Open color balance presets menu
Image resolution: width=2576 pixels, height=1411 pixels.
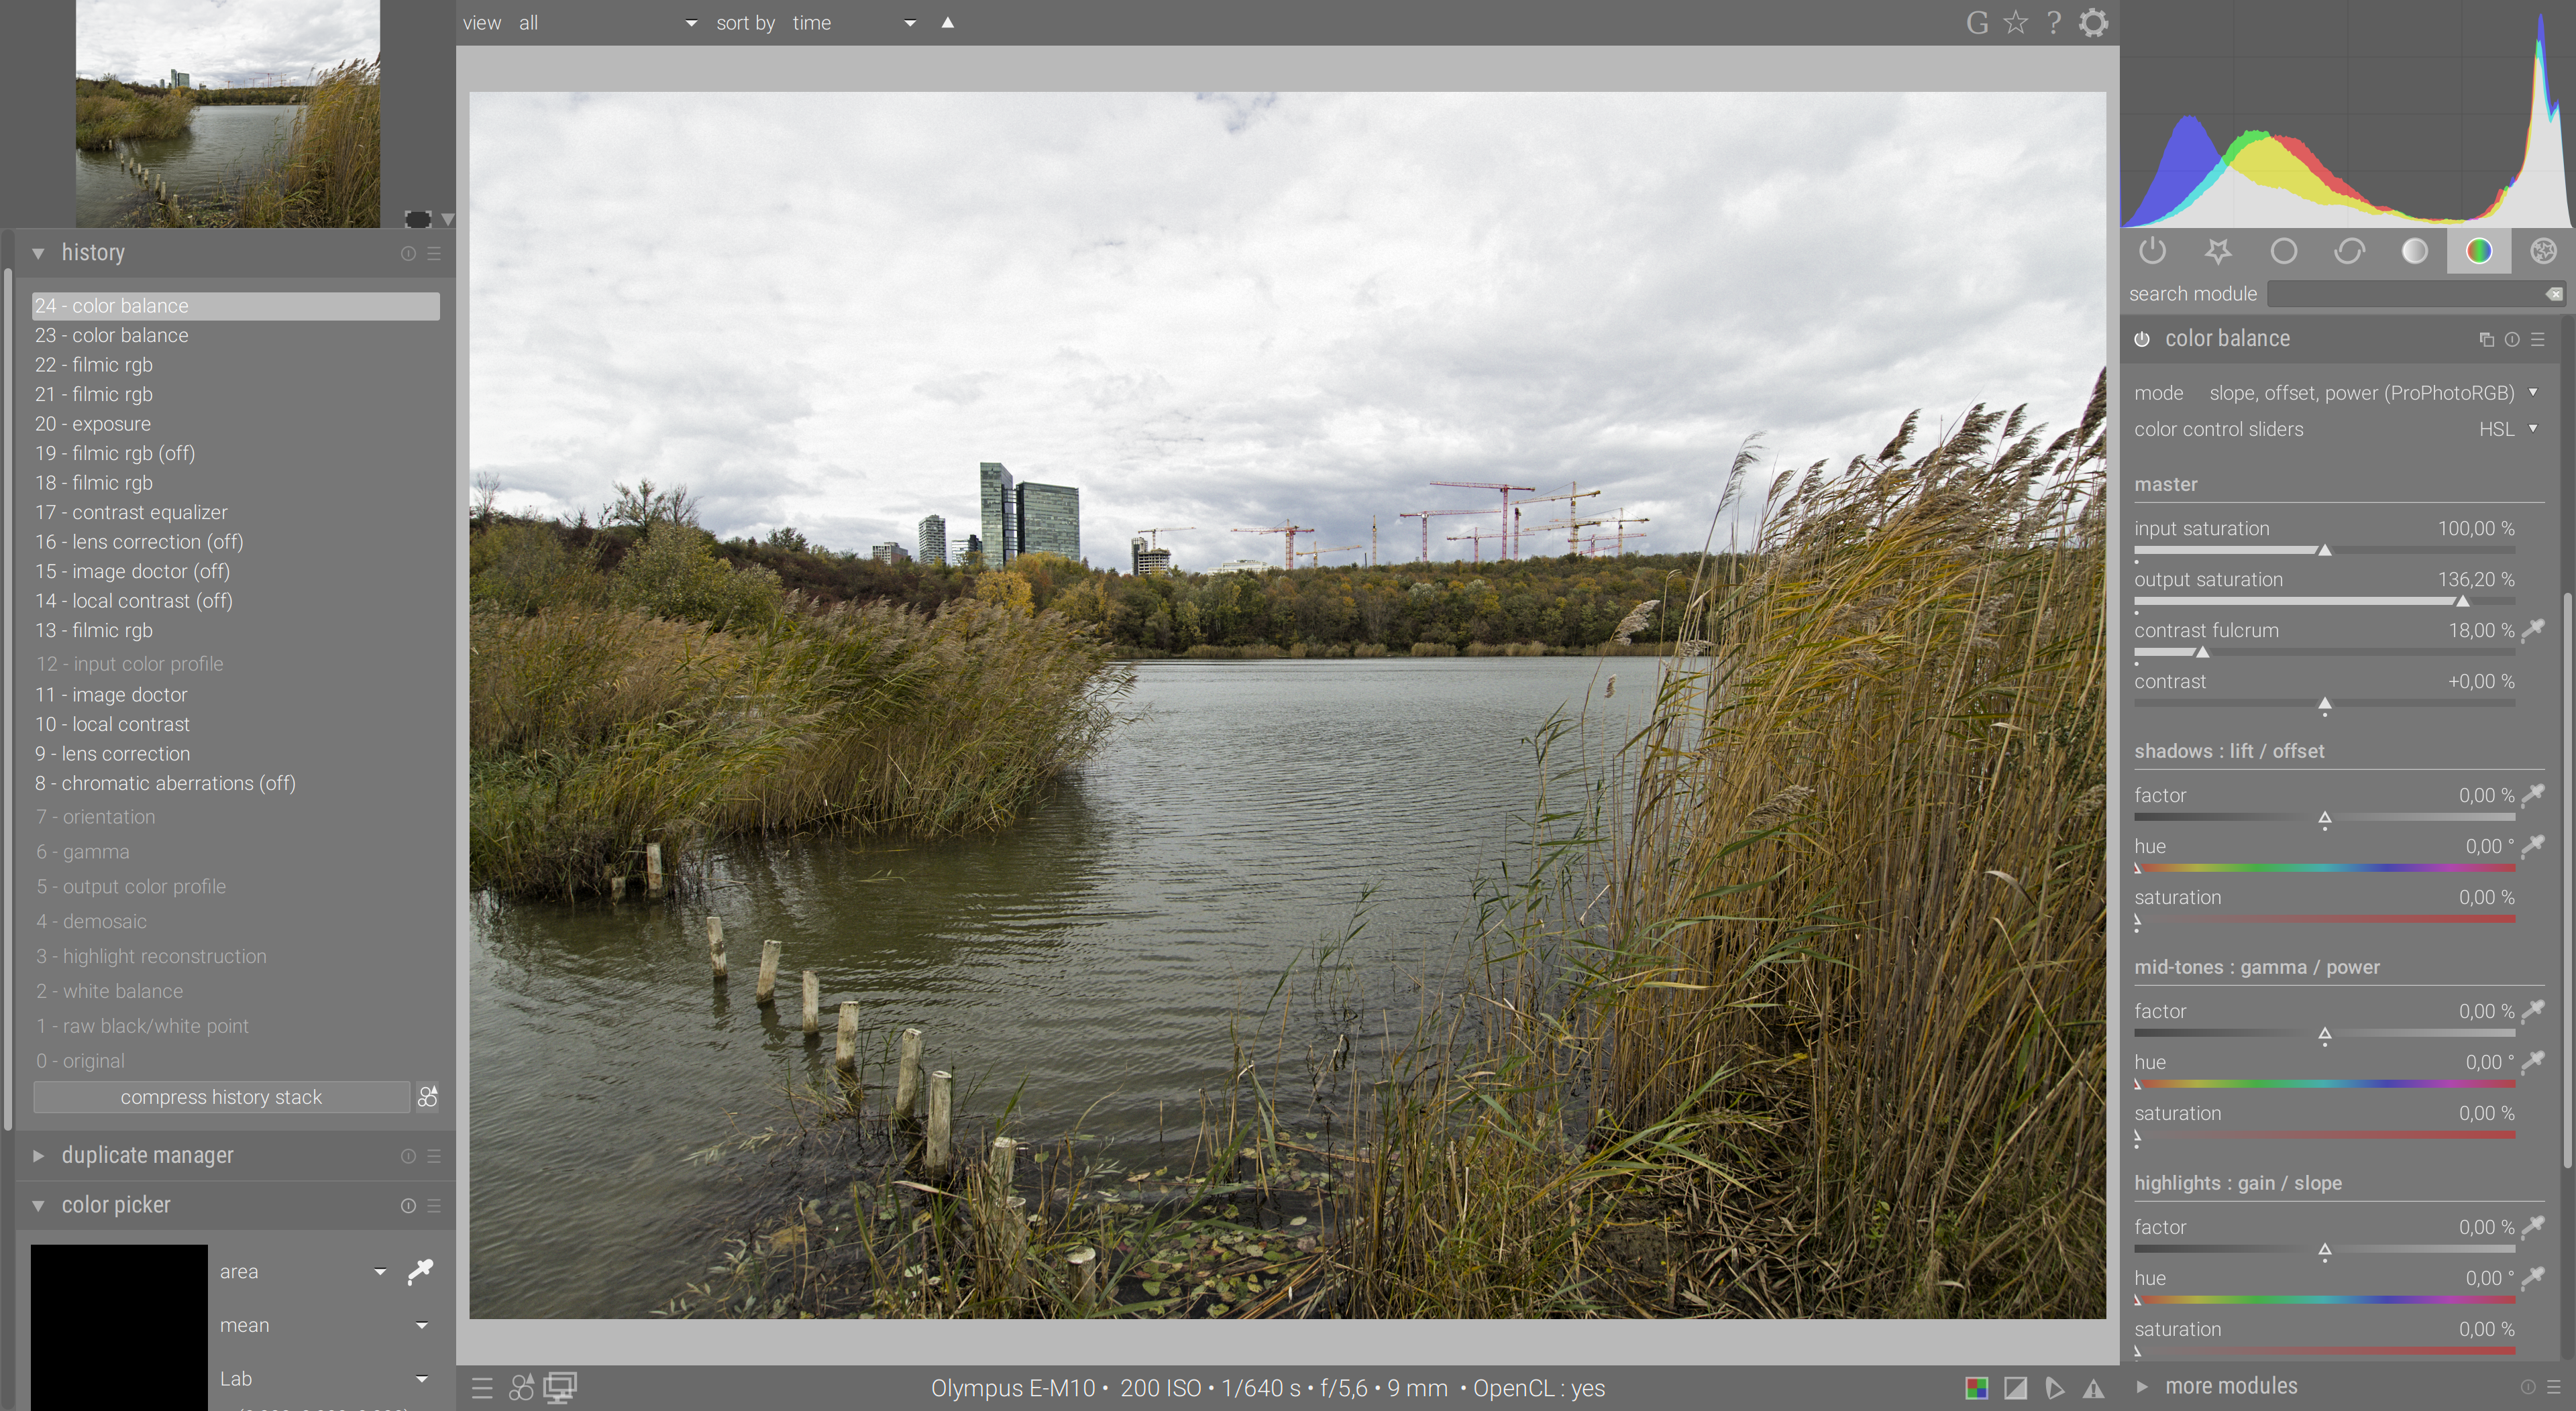point(2537,339)
